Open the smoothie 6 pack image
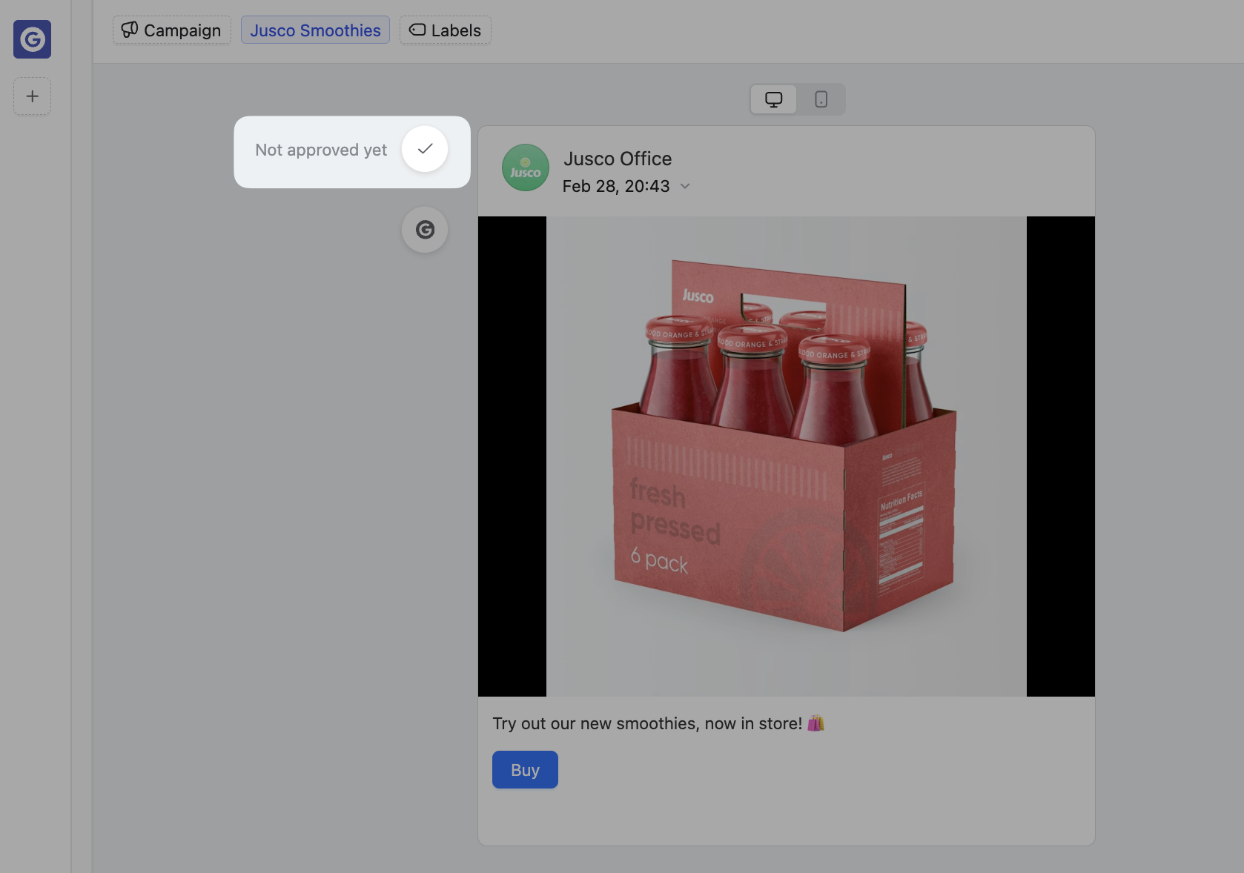The width and height of the screenshot is (1244, 873). point(787,457)
